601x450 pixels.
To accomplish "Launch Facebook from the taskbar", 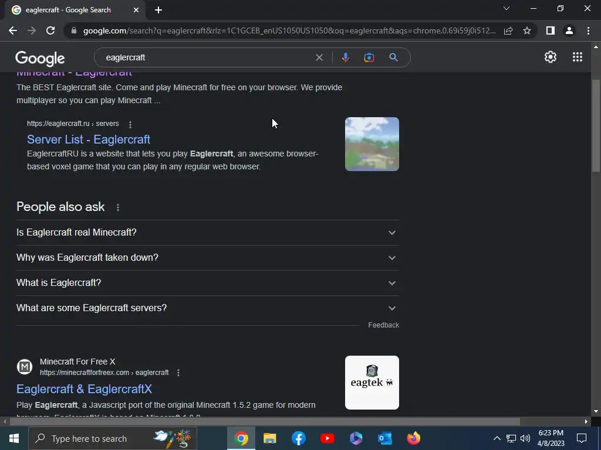I will pyautogui.click(x=299, y=438).
